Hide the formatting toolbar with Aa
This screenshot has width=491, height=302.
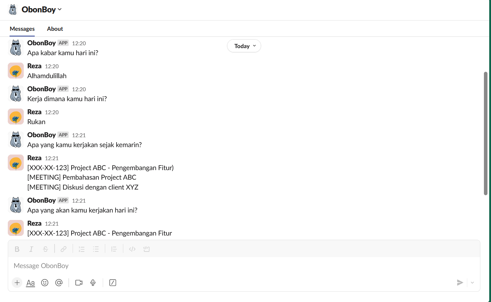pyautogui.click(x=30, y=283)
